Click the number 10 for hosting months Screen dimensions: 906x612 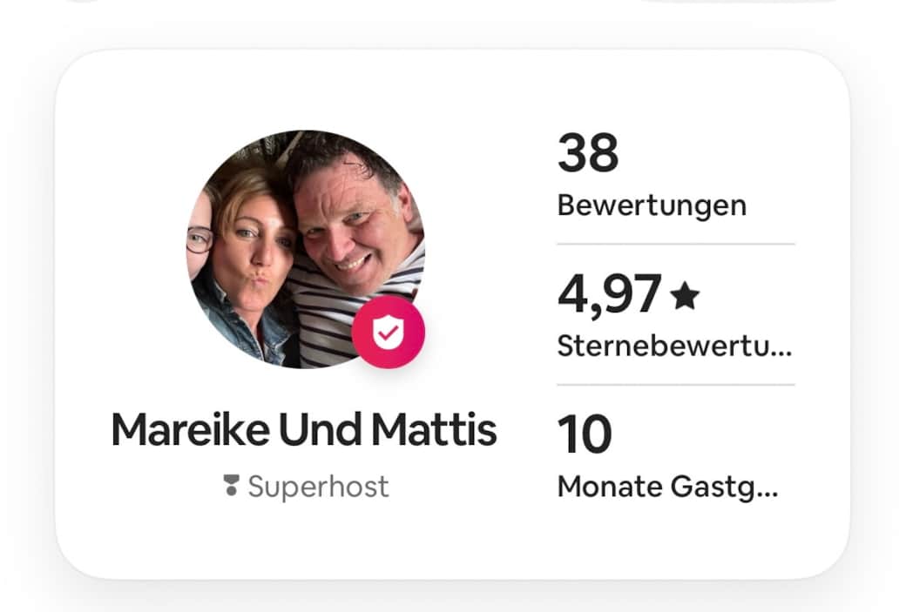[585, 434]
